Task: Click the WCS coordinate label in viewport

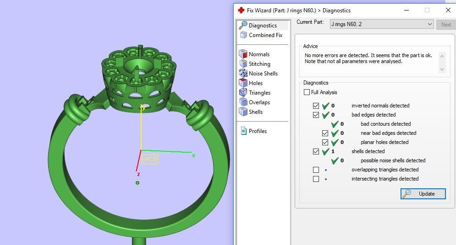Action: coord(150,159)
